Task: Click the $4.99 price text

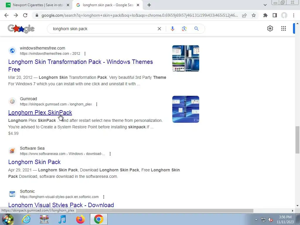Action: pos(13,133)
